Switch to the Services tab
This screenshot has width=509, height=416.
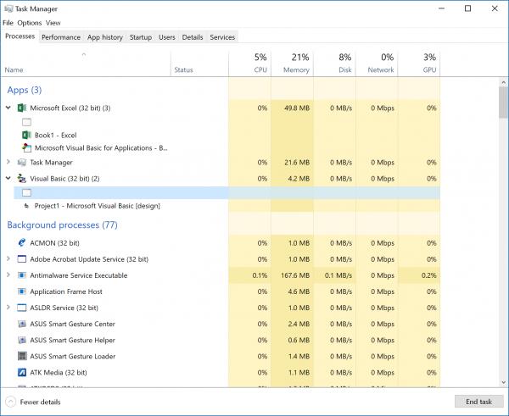pos(222,37)
